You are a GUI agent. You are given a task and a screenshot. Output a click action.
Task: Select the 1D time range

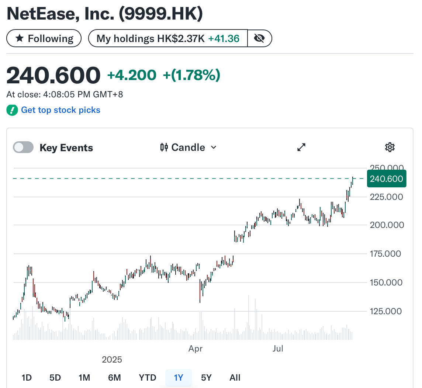(27, 378)
